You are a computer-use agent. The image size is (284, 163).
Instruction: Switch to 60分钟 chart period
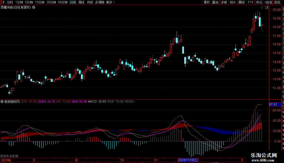(x=63, y=2)
